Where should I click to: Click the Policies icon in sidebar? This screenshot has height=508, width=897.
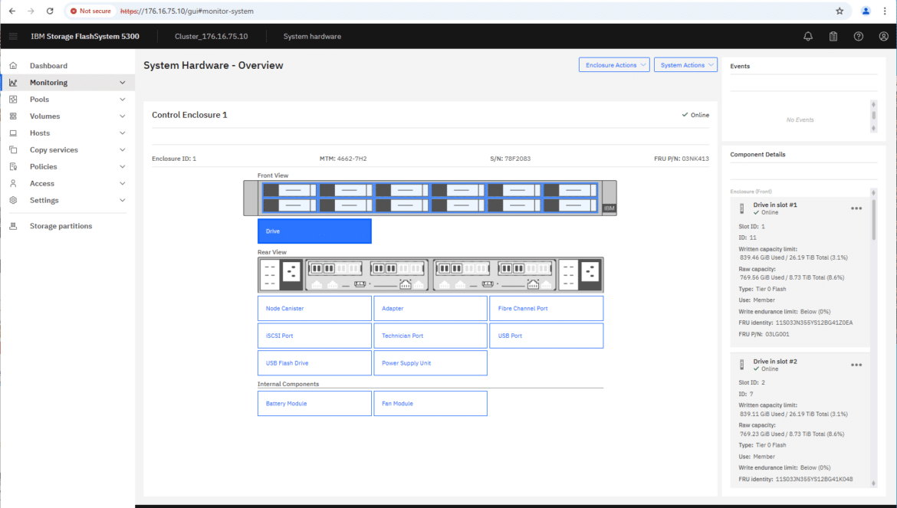13,167
